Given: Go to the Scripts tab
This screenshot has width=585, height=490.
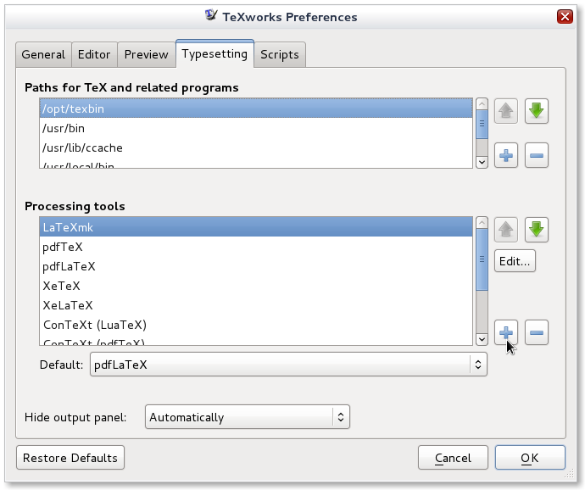Looking at the screenshot, I should (280, 54).
